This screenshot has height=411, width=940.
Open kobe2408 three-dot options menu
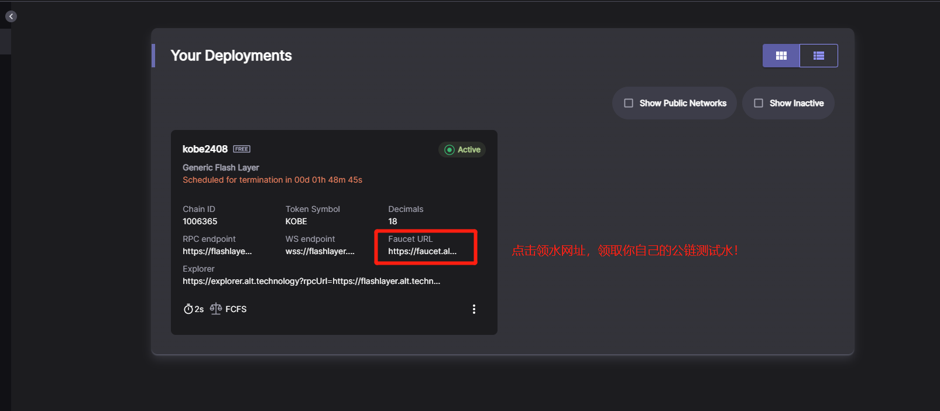(x=474, y=309)
